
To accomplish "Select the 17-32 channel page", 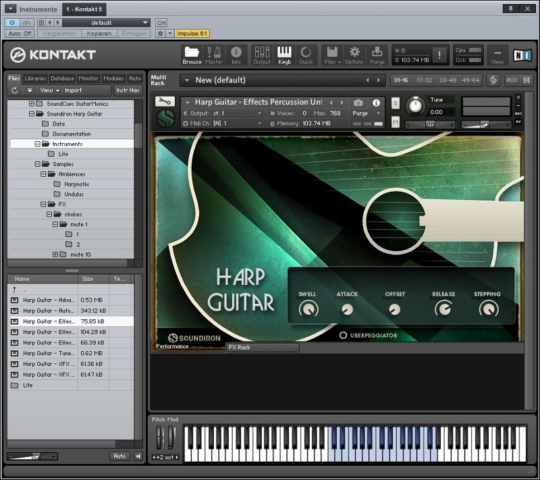I will pos(425,80).
